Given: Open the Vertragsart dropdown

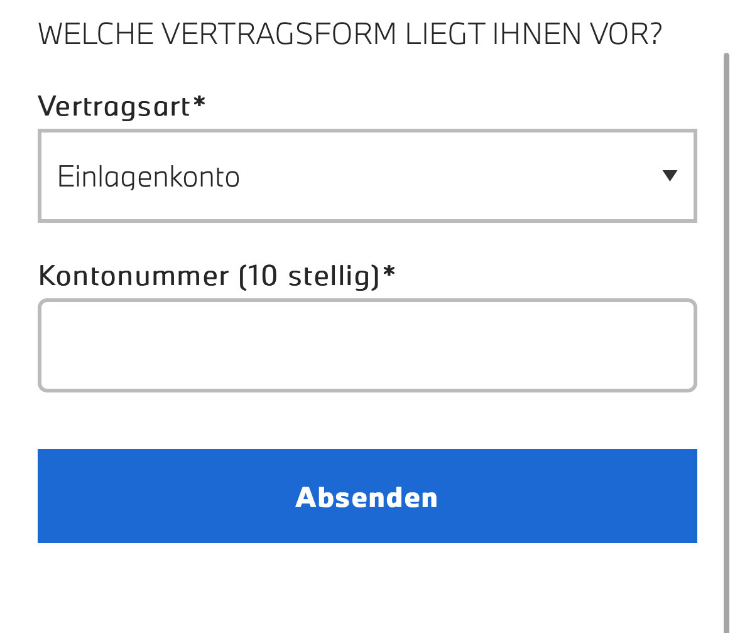Looking at the screenshot, I should 367,176.
